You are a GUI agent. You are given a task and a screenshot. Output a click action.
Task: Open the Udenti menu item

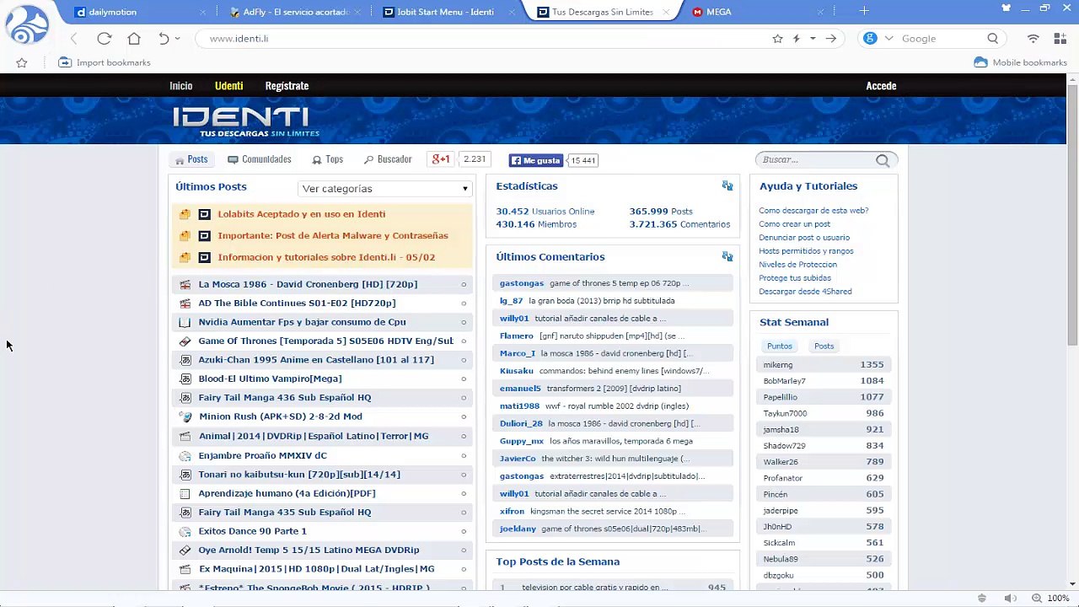pyautogui.click(x=228, y=86)
